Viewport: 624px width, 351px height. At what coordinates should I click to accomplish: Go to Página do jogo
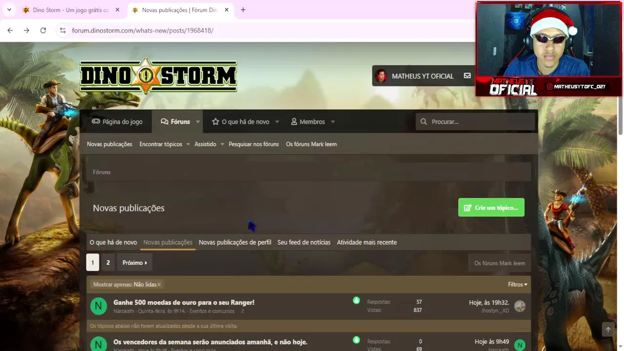tap(117, 121)
